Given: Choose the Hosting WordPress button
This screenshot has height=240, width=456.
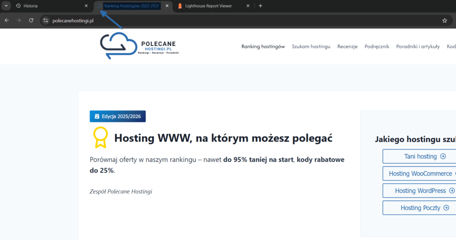Looking at the screenshot, I should tap(419, 191).
